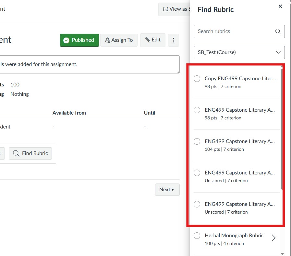The image size is (291, 256).
Task: Open the Assign To option
Action: coord(119,40)
